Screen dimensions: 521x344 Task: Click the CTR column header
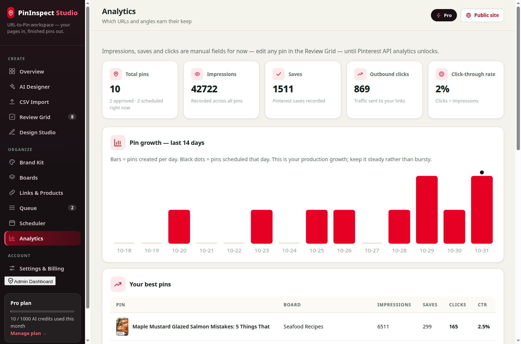pyautogui.click(x=482, y=305)
